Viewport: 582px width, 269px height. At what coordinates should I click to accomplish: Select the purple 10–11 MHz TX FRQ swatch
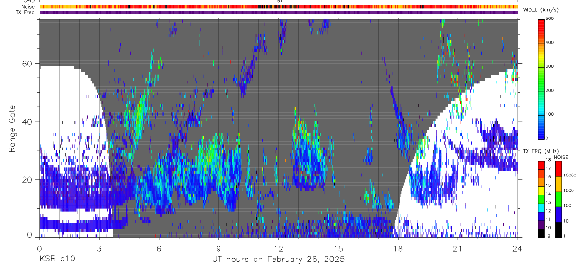coord(541,224)
